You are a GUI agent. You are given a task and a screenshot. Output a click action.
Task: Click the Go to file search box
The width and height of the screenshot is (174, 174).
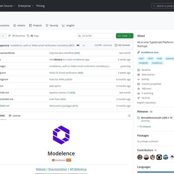click(95, 36)
